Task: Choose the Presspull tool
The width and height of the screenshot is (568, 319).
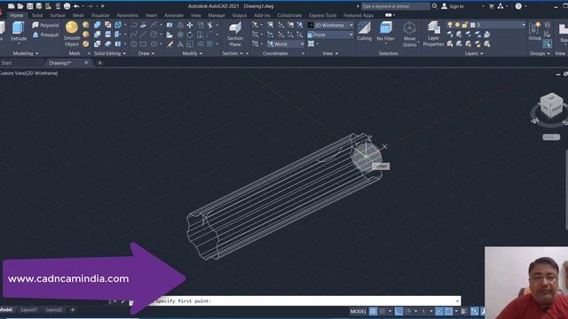Action: pyautogui.click(x=45, y=35)
